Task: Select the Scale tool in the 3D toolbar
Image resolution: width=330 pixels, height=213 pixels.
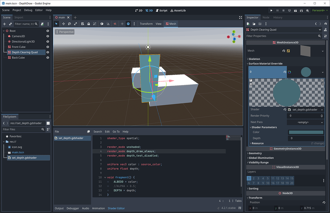Action: (76, 24)
